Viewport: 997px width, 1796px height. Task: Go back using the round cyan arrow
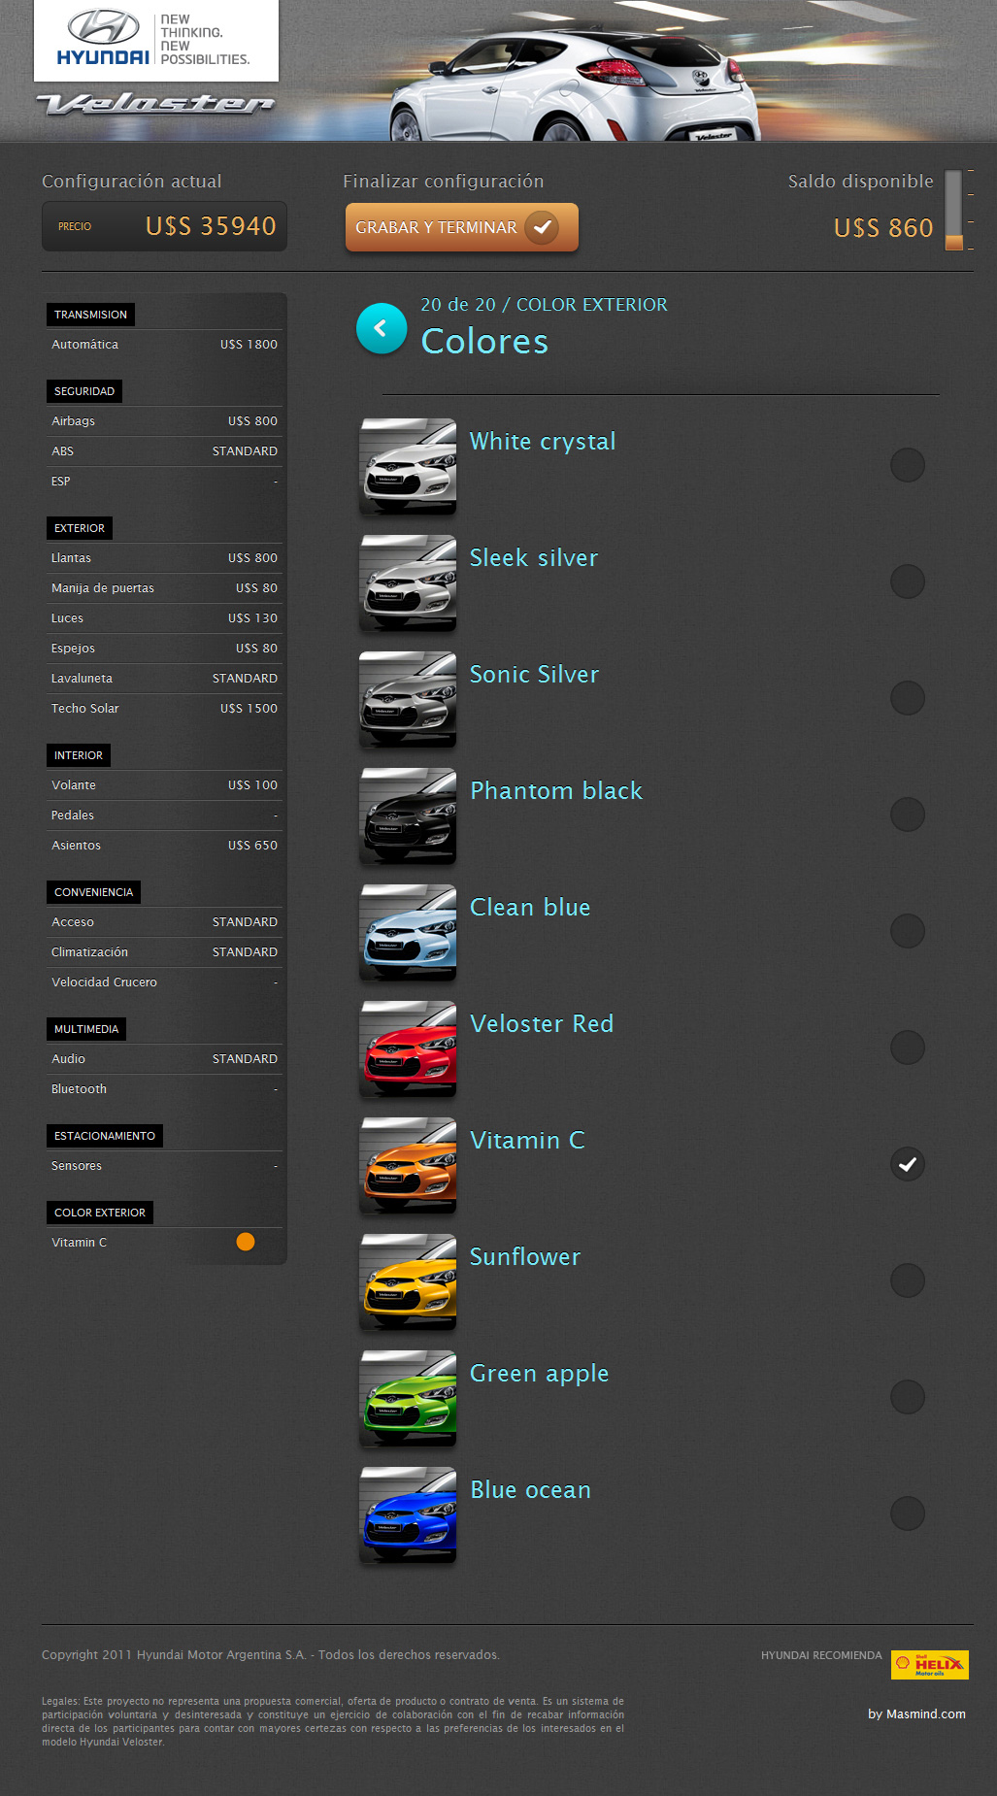[381, 329]
